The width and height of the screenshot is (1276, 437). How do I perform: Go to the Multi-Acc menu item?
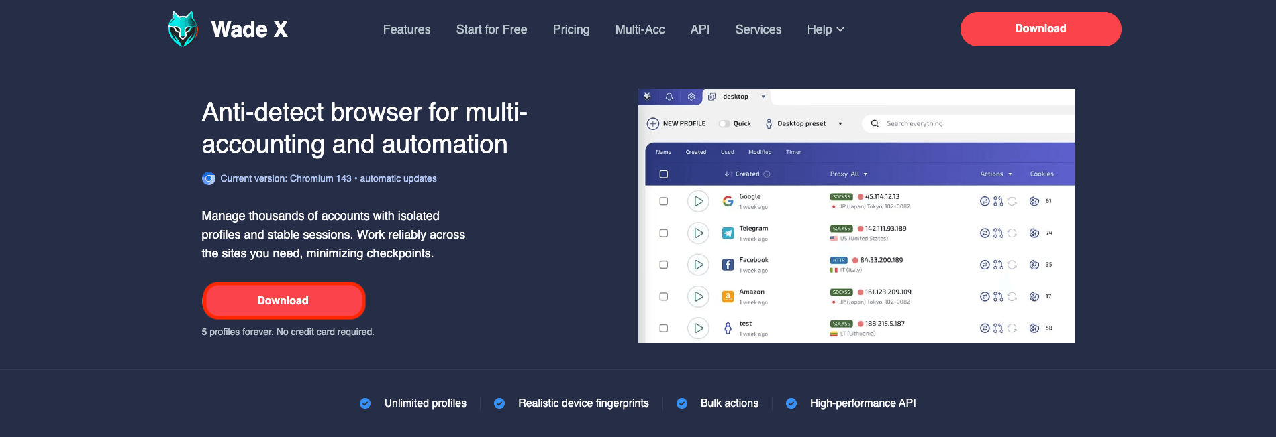point(640,29)
